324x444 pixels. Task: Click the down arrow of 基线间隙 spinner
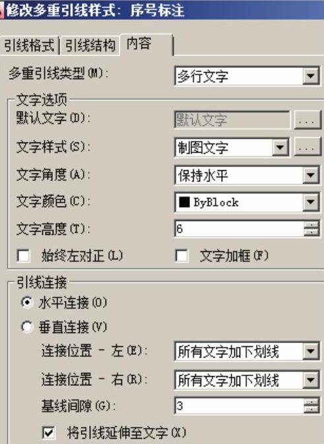(312, 410)
